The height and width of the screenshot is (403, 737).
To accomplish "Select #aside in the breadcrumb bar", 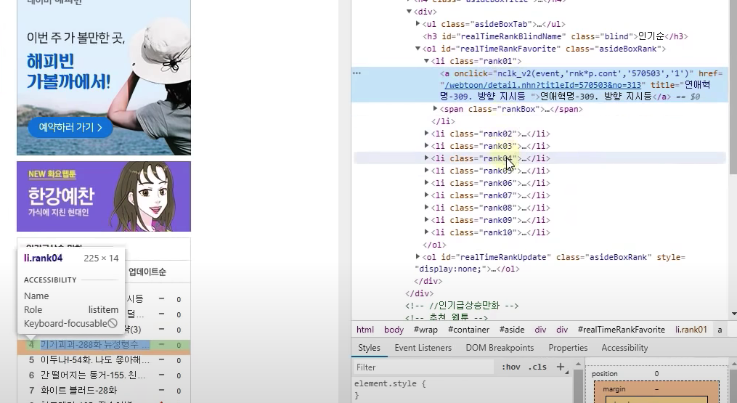I will pyautogui.click(x=512, y=330).
